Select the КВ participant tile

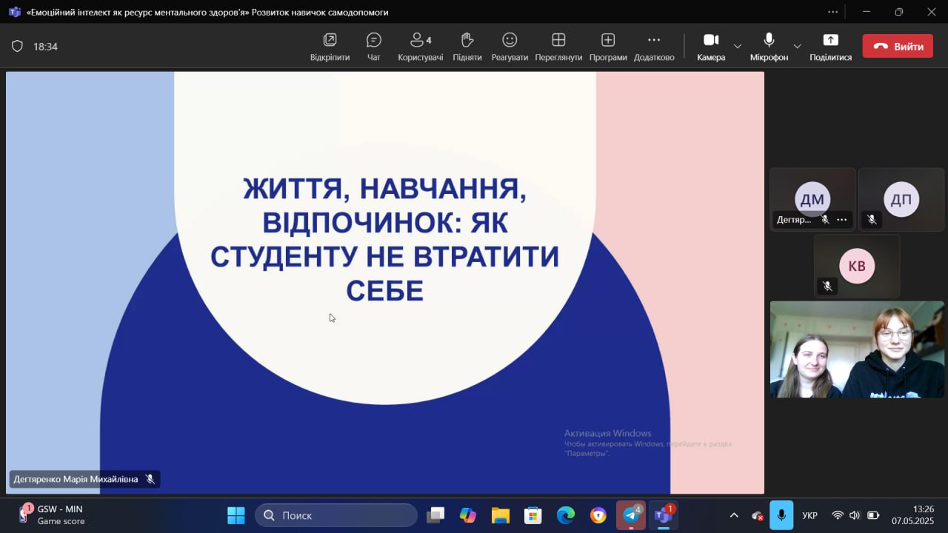[x=857, y=266]
